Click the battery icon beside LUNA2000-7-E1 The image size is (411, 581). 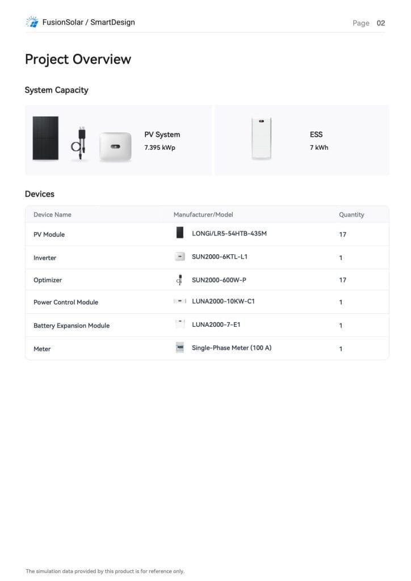(x=180, y=324)
